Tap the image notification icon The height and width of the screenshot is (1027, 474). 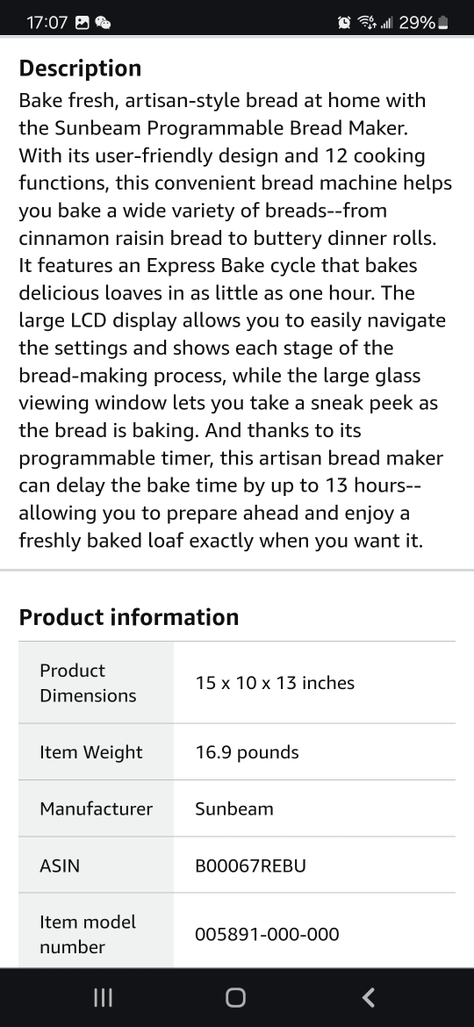tap(82, 23)
